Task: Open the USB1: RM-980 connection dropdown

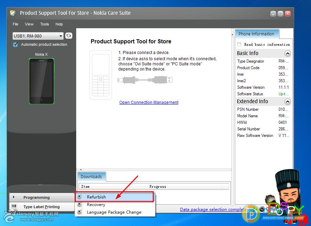Action: pyautogui.click(x=38, y=36)
